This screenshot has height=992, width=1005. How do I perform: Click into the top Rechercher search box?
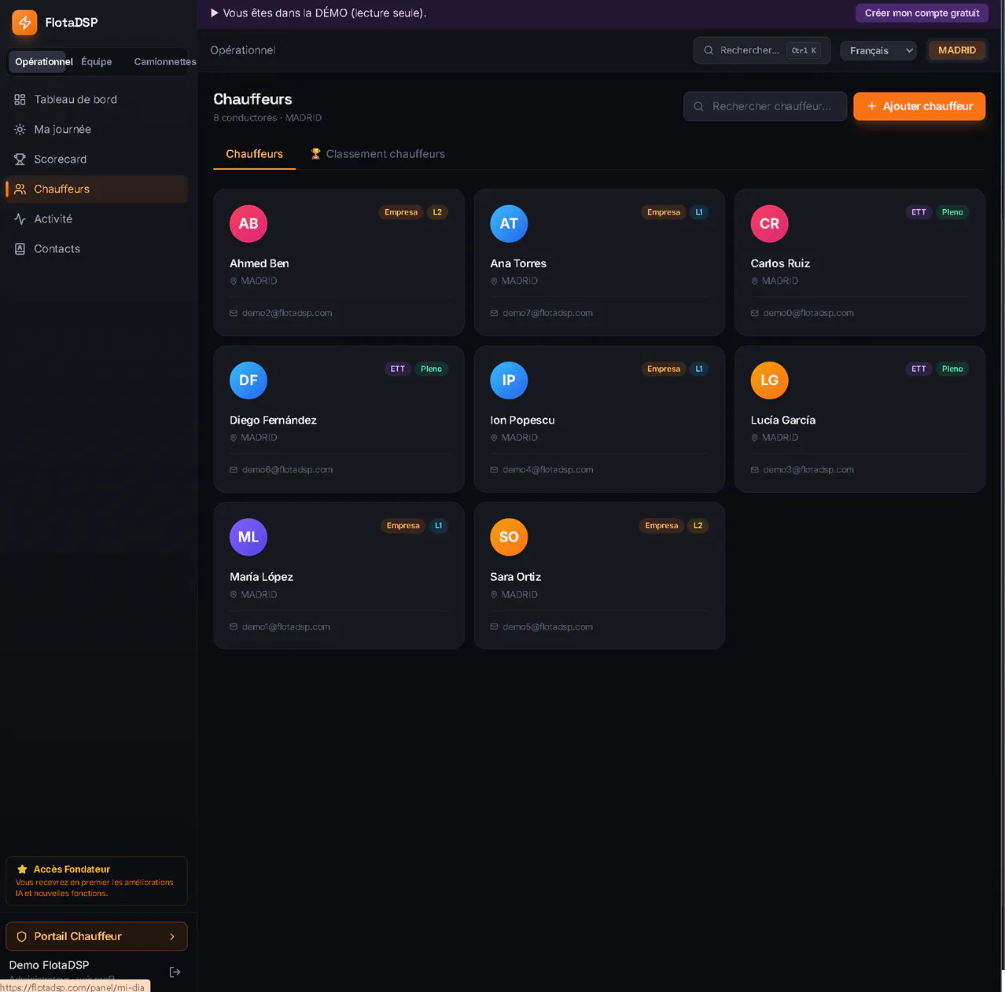click(x=762, y=50)
